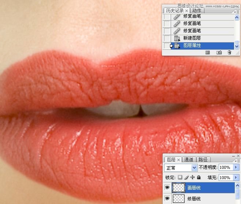Lock transparent pixels icon next to 锁定
241x204 pixels.
(180, 177)
